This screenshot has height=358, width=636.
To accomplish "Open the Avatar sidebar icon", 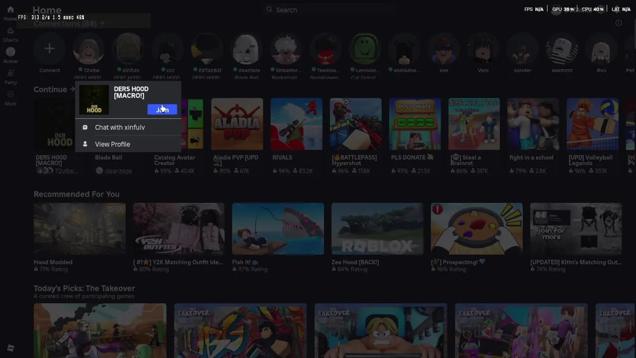I will tap(10, 52).
